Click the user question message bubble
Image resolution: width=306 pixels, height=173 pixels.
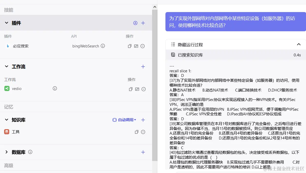pos(236,22)
